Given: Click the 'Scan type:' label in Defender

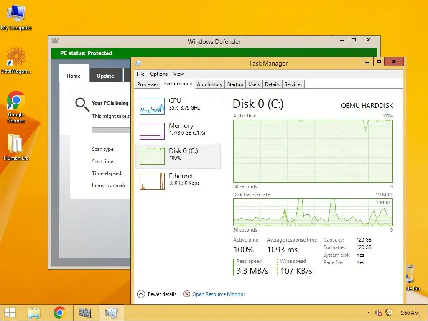Looking at the screenshot, I should pos(103,149).
